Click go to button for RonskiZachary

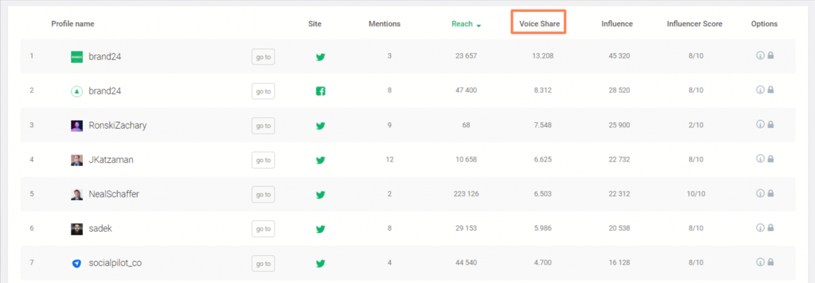click(x=263, y=126)
